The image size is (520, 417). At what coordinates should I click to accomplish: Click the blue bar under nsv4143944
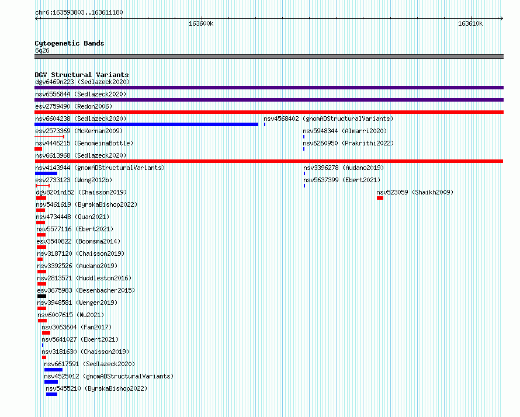46,173
